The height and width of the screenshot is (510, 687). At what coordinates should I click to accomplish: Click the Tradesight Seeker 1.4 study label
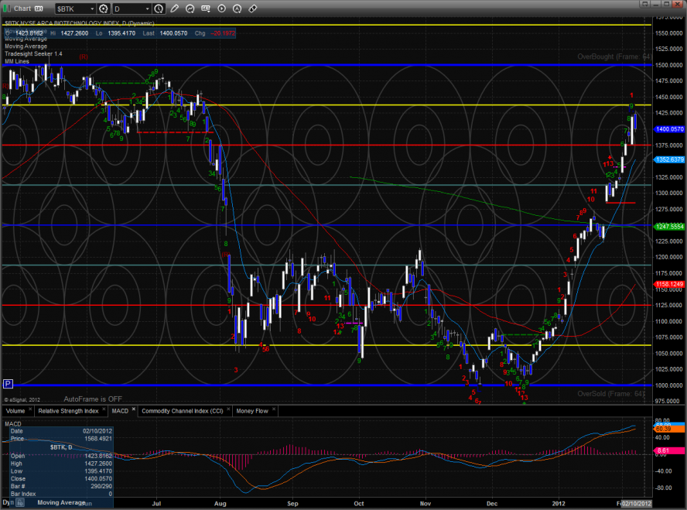(x=33, y=54)
